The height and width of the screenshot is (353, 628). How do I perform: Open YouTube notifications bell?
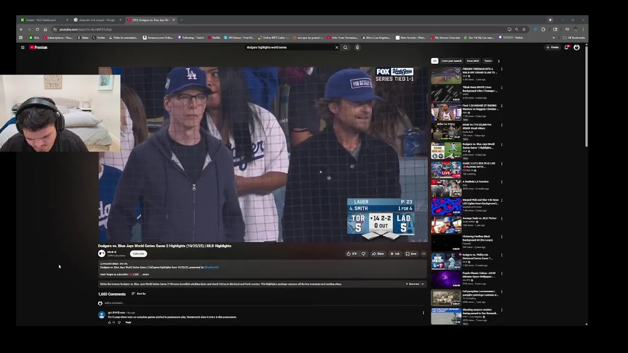pyautogui.click(x=567, y=48)
